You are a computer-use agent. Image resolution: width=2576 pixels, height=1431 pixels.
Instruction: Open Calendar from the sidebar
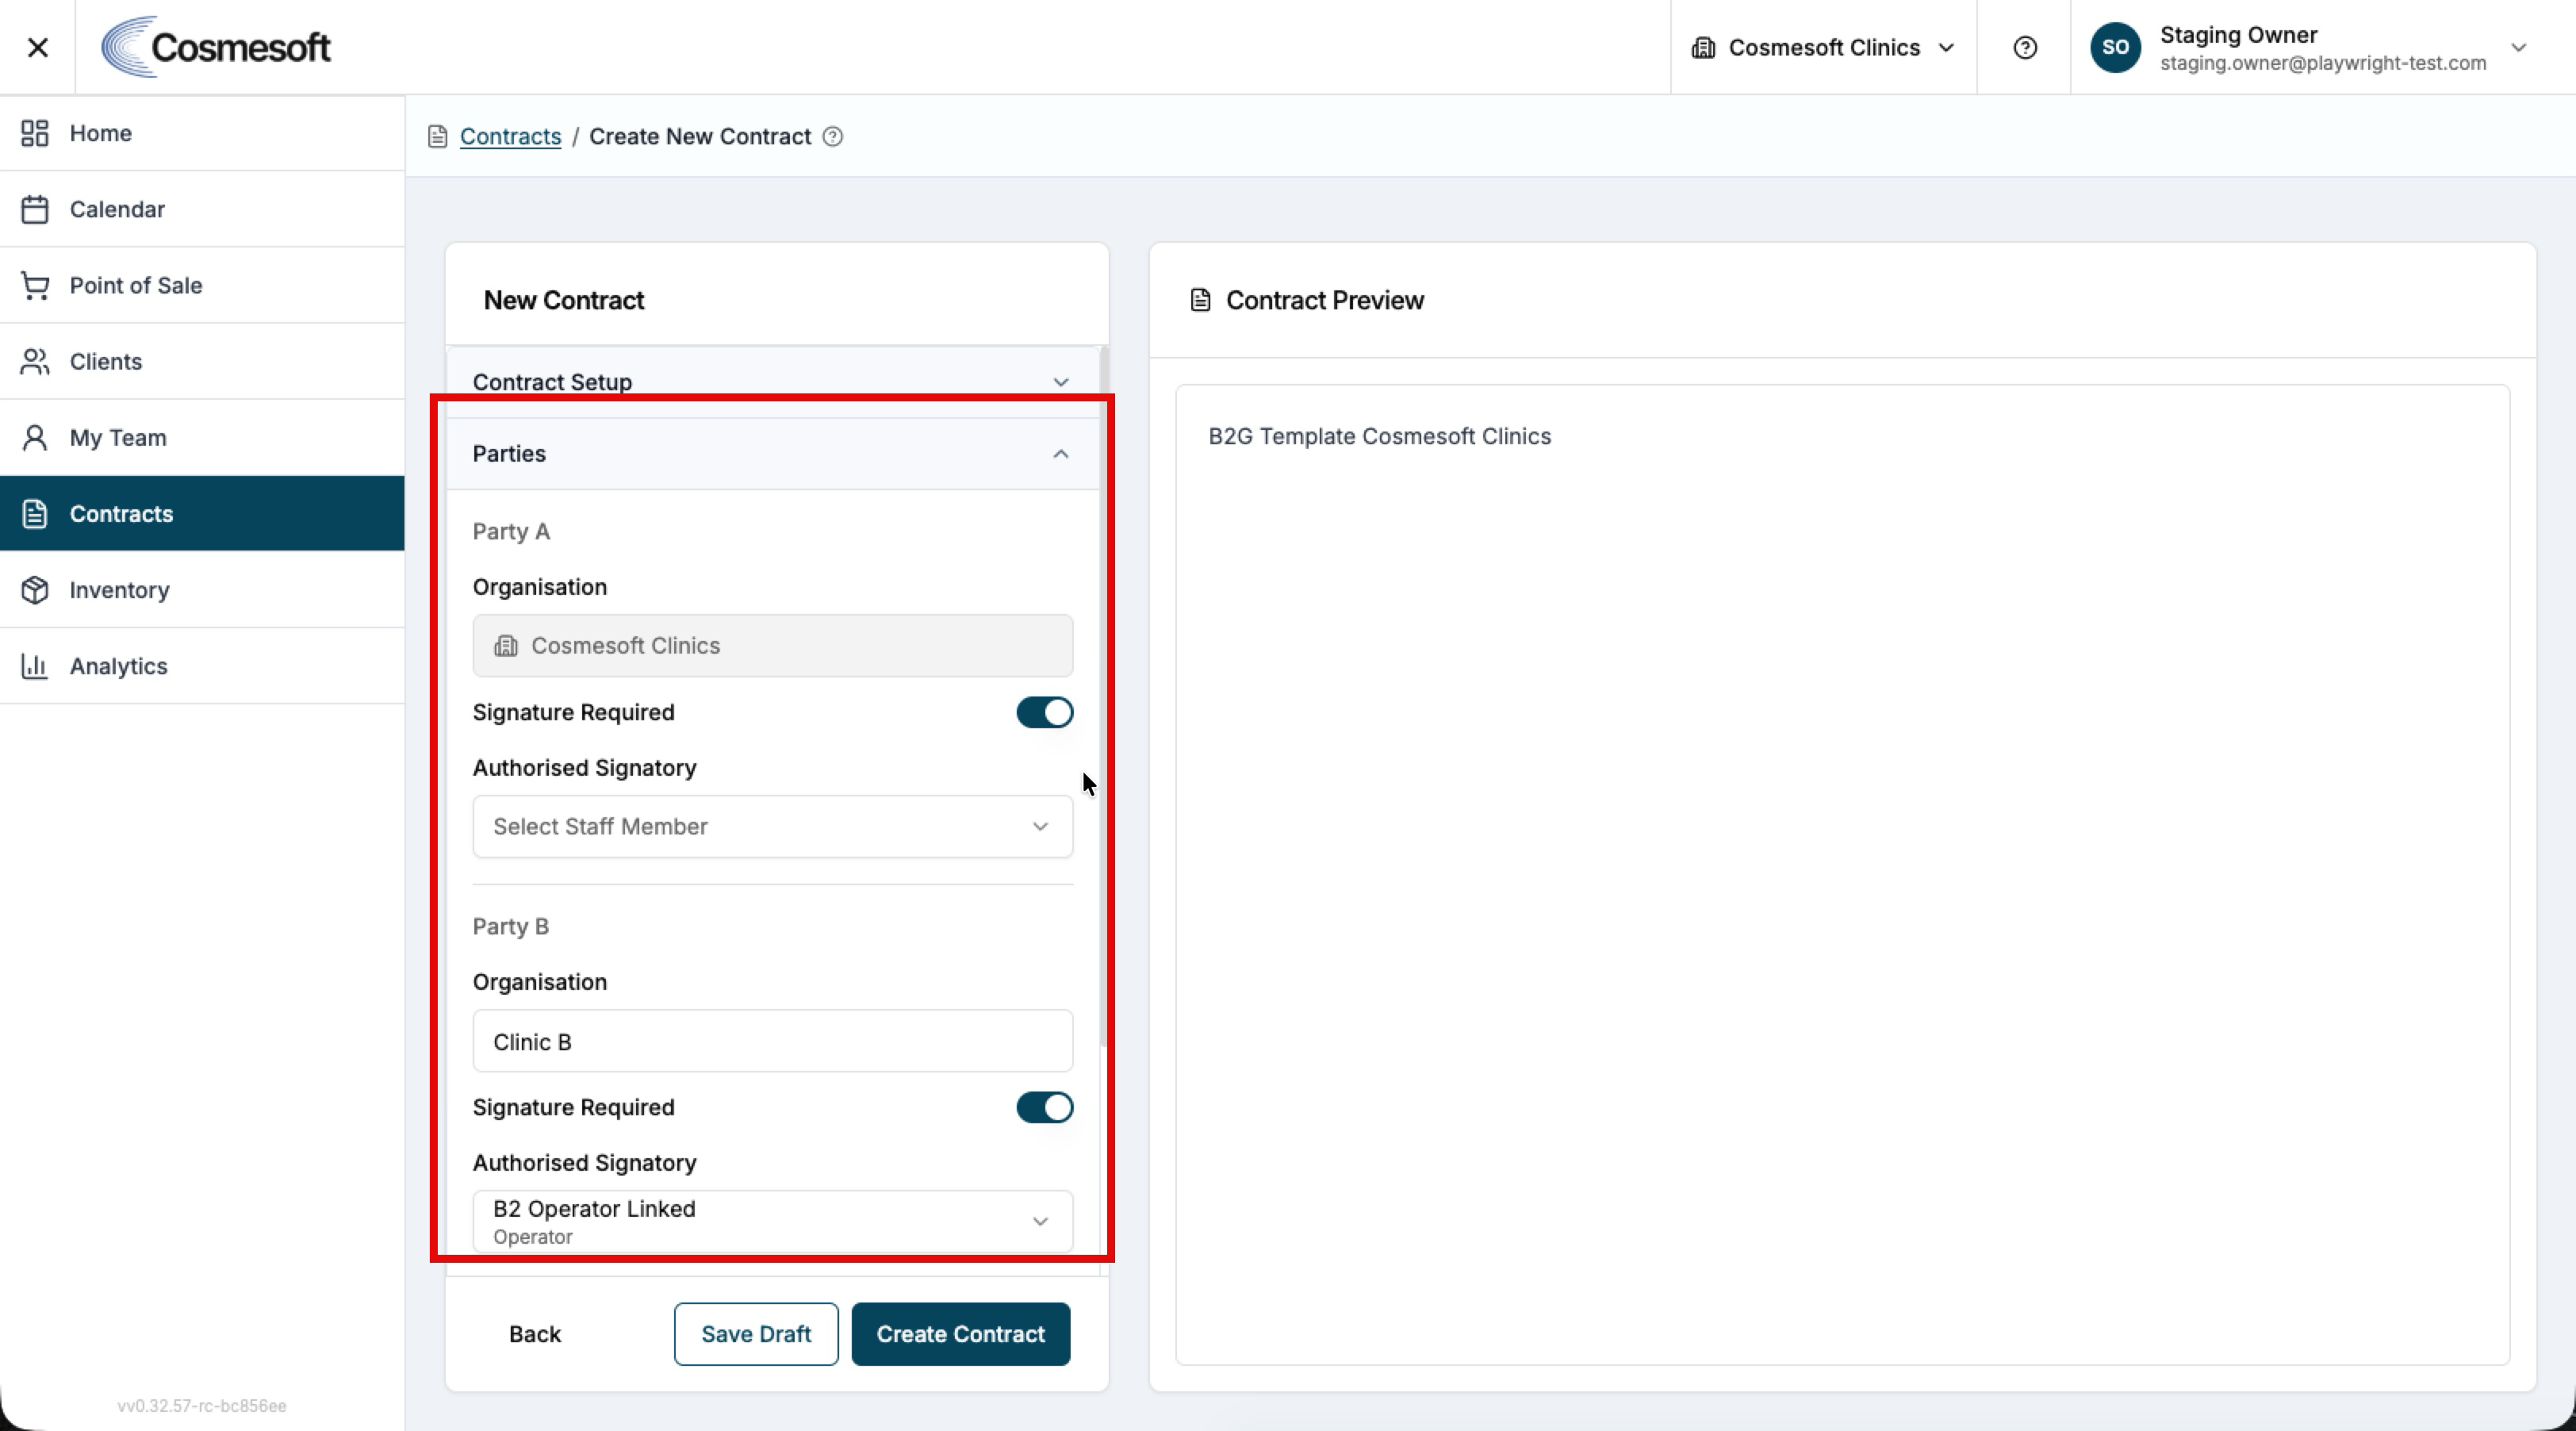[202, 209]
